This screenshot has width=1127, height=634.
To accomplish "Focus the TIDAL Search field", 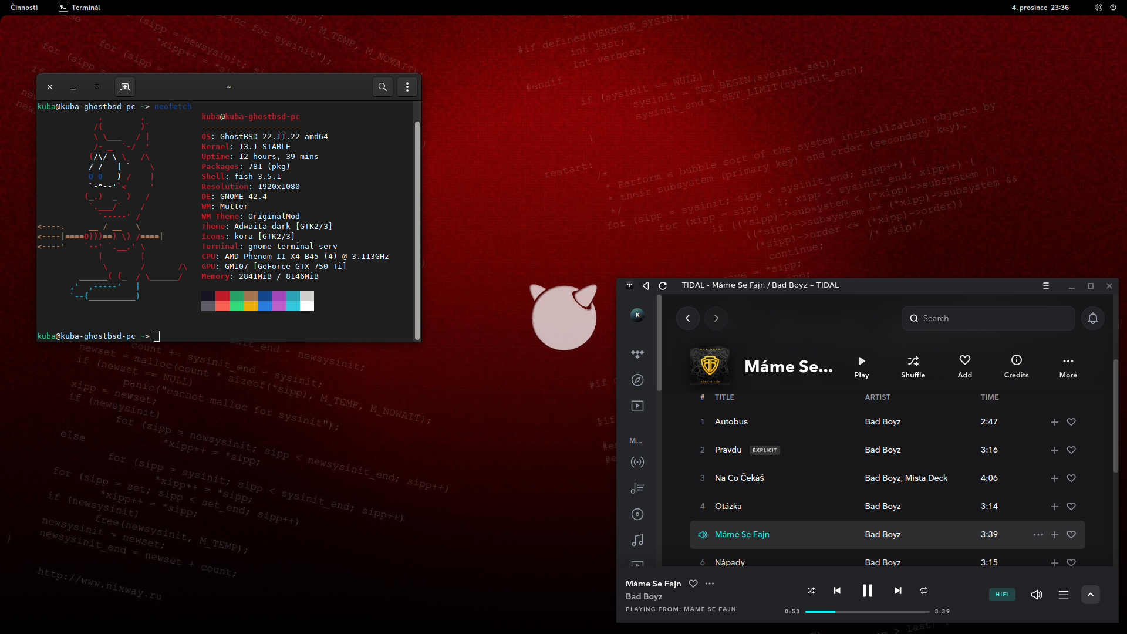I will click(x=988, y=318).
